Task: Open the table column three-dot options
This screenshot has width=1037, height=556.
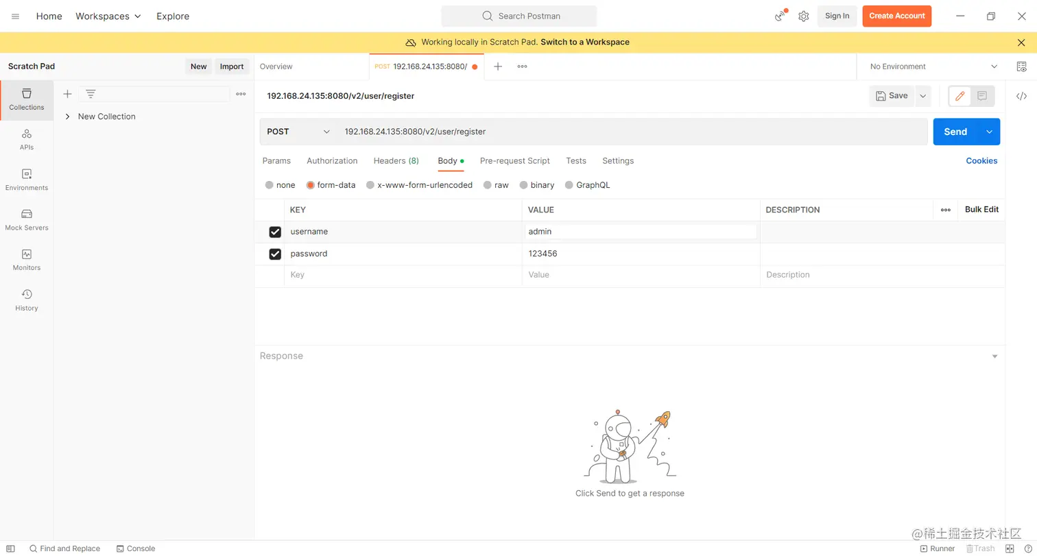Action: coord(946,210)
